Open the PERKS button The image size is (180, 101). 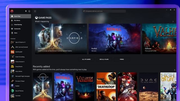point(122,59)
